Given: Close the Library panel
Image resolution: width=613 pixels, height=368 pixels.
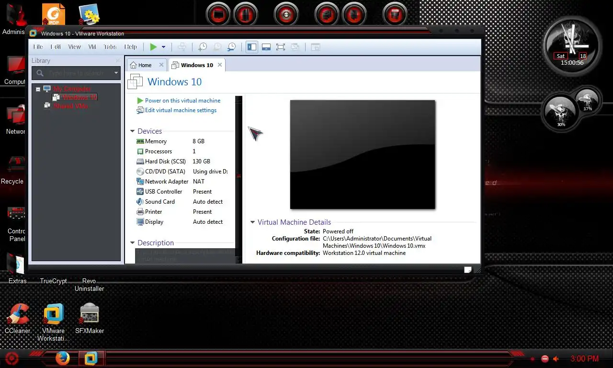Looking at the screenshot, I should tap(118, 60).
